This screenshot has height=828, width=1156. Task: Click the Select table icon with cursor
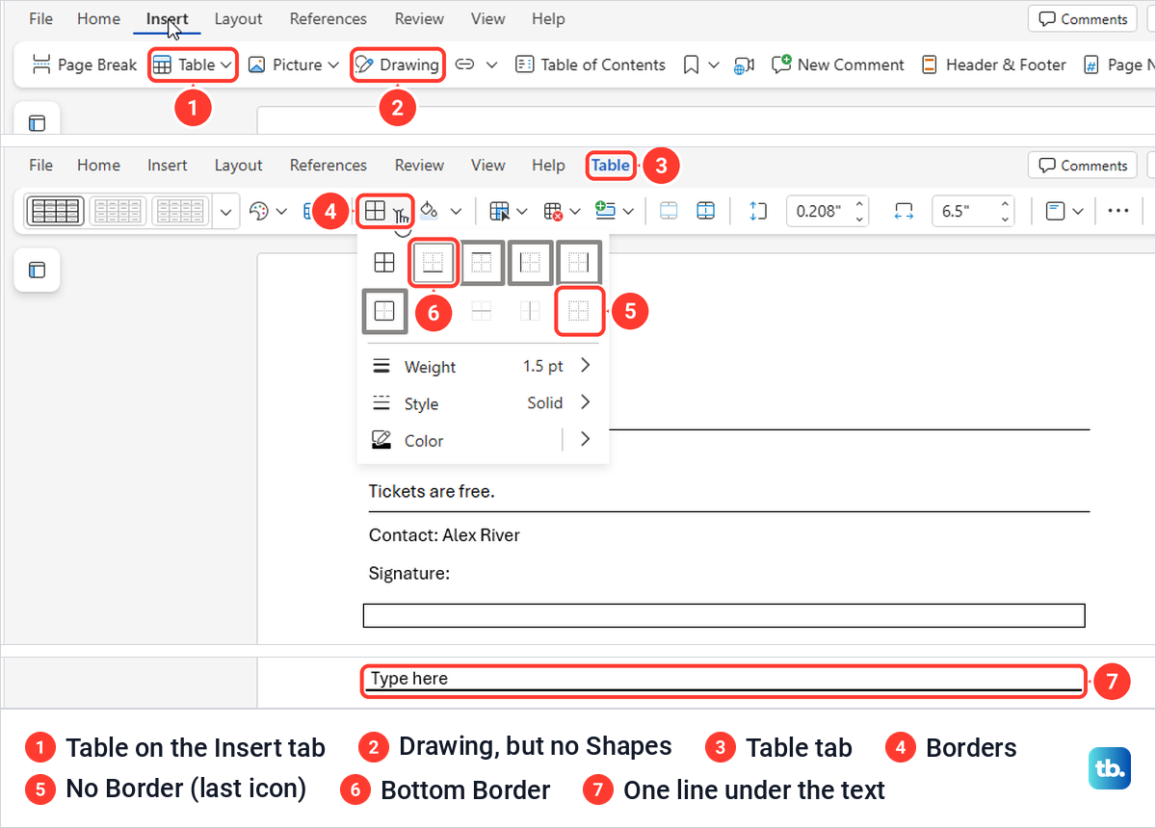(499, 211)
